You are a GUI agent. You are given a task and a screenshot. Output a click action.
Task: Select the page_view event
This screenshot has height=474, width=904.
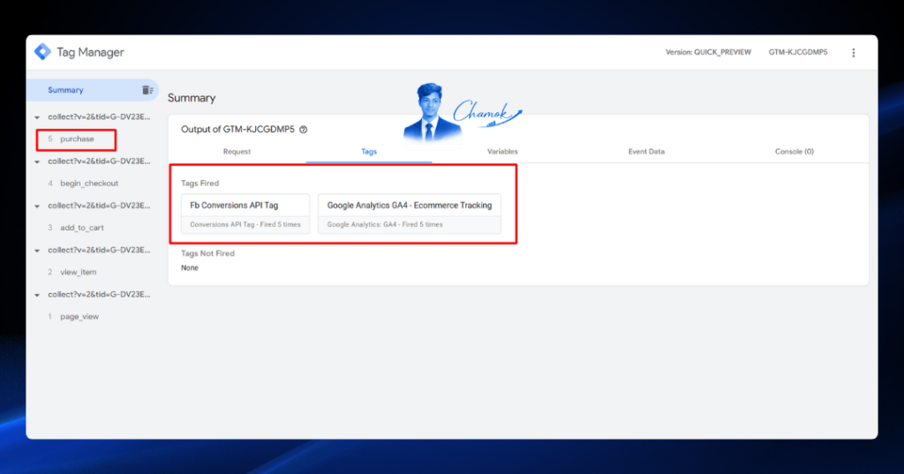79,317
